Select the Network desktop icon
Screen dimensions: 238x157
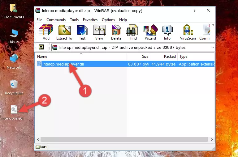pos(14,62)
